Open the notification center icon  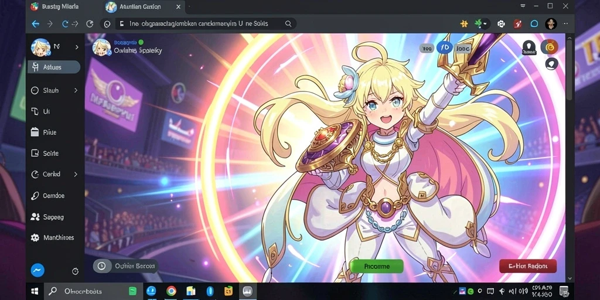tap(564, 291)
